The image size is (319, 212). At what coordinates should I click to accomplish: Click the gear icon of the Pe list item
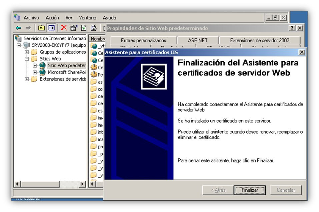(94, 75)
